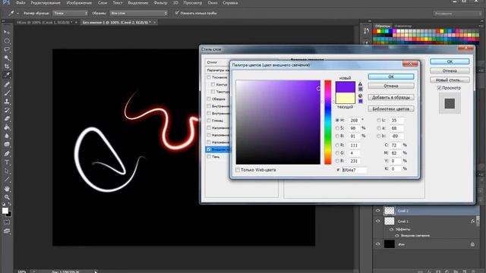Select the Healing Brush tool
The image size is (486, 273).
click(x=7, y=84)
